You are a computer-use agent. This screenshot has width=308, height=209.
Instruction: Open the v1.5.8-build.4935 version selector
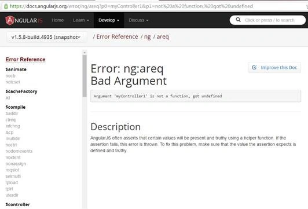coord(46,37)
